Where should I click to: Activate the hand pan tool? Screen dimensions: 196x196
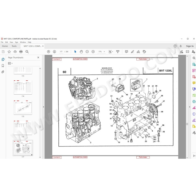81,52
